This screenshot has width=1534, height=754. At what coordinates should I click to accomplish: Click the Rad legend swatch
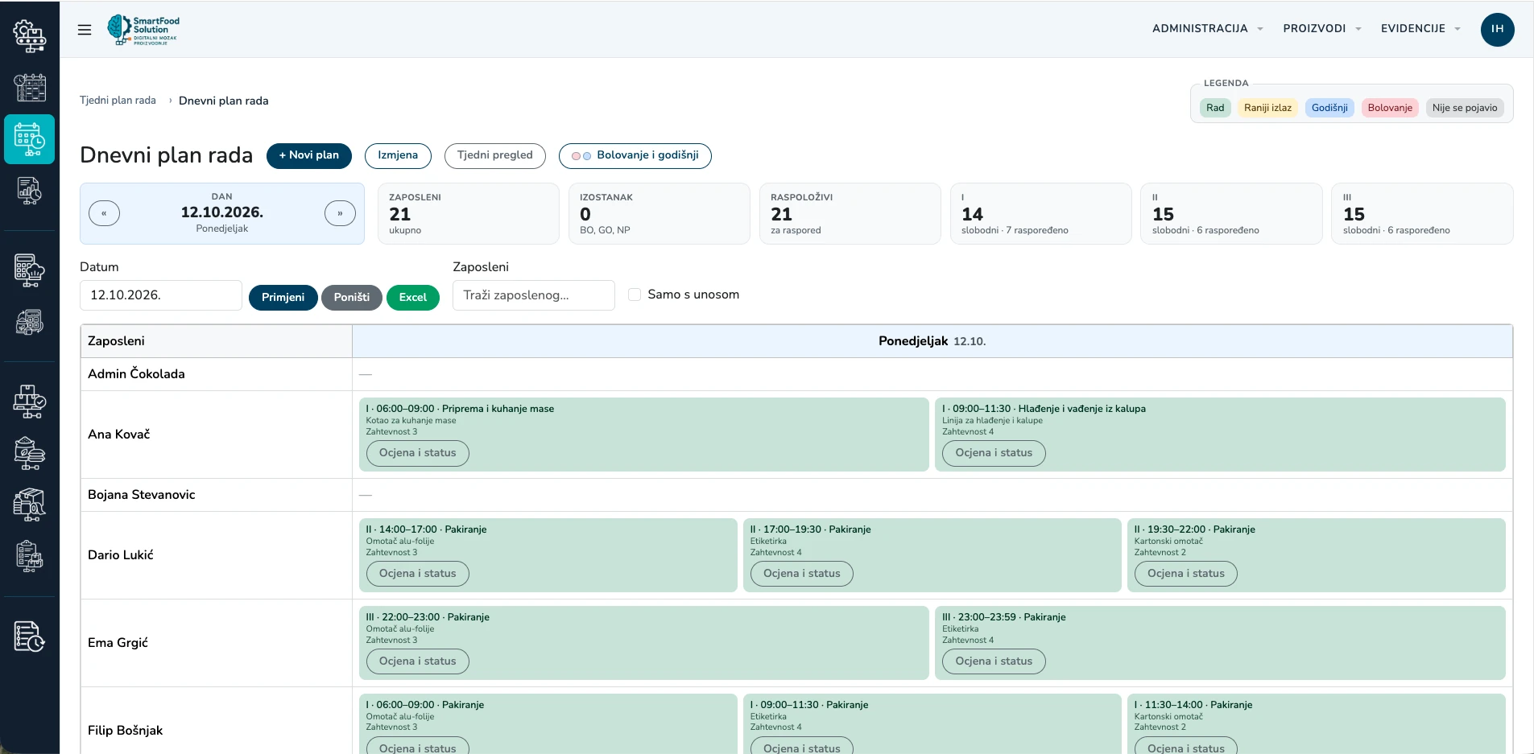pyautogui.click(x=1215, y=108)
